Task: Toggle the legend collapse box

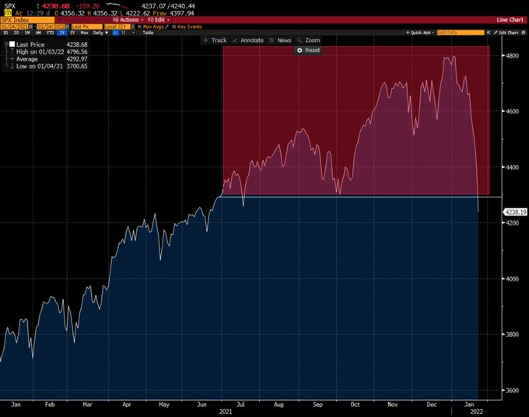Action: (6, 44)
